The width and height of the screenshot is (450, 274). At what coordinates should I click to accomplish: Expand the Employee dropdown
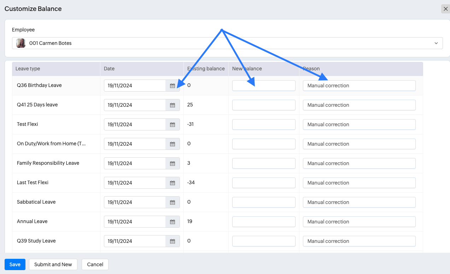point(436,43)
